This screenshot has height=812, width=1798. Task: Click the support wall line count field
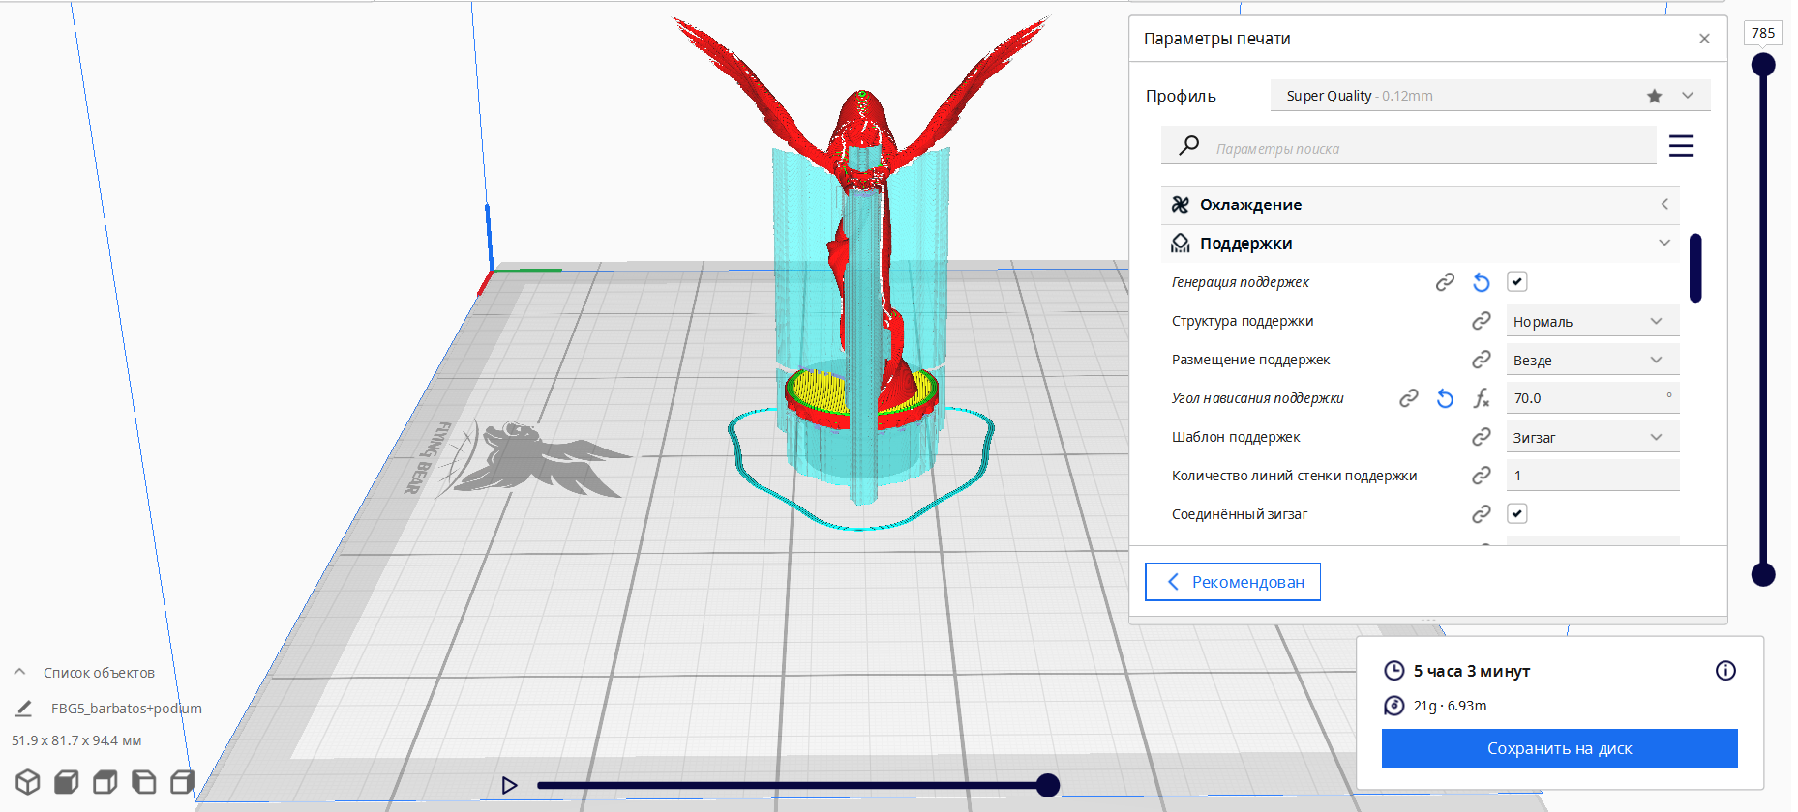(1593, 476)
